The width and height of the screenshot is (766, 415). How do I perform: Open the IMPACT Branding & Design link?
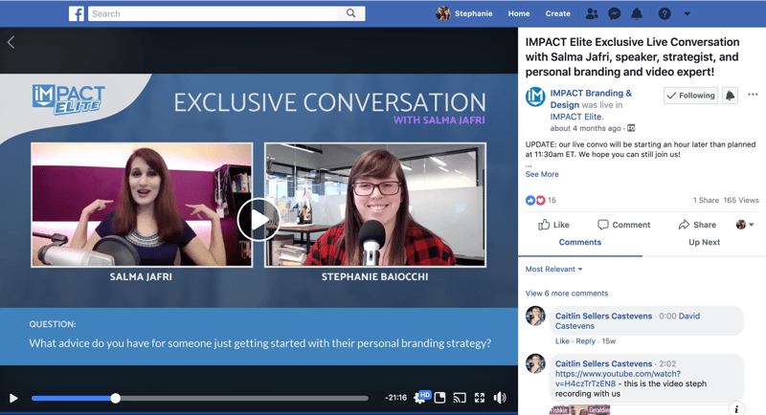(591, 99)
